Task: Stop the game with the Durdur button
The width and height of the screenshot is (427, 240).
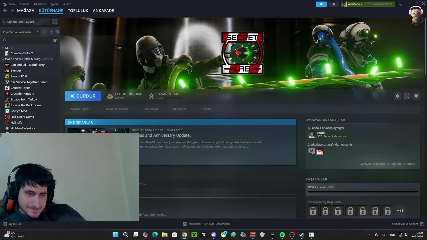Action: point(83,96)
